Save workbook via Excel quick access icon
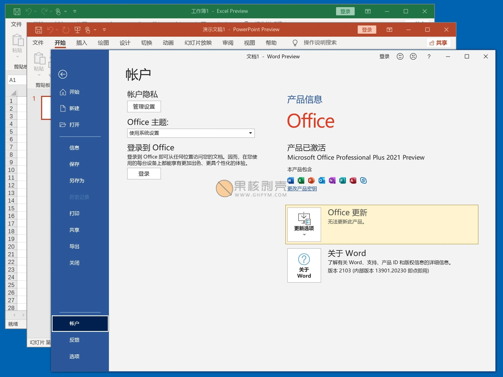 17,11
